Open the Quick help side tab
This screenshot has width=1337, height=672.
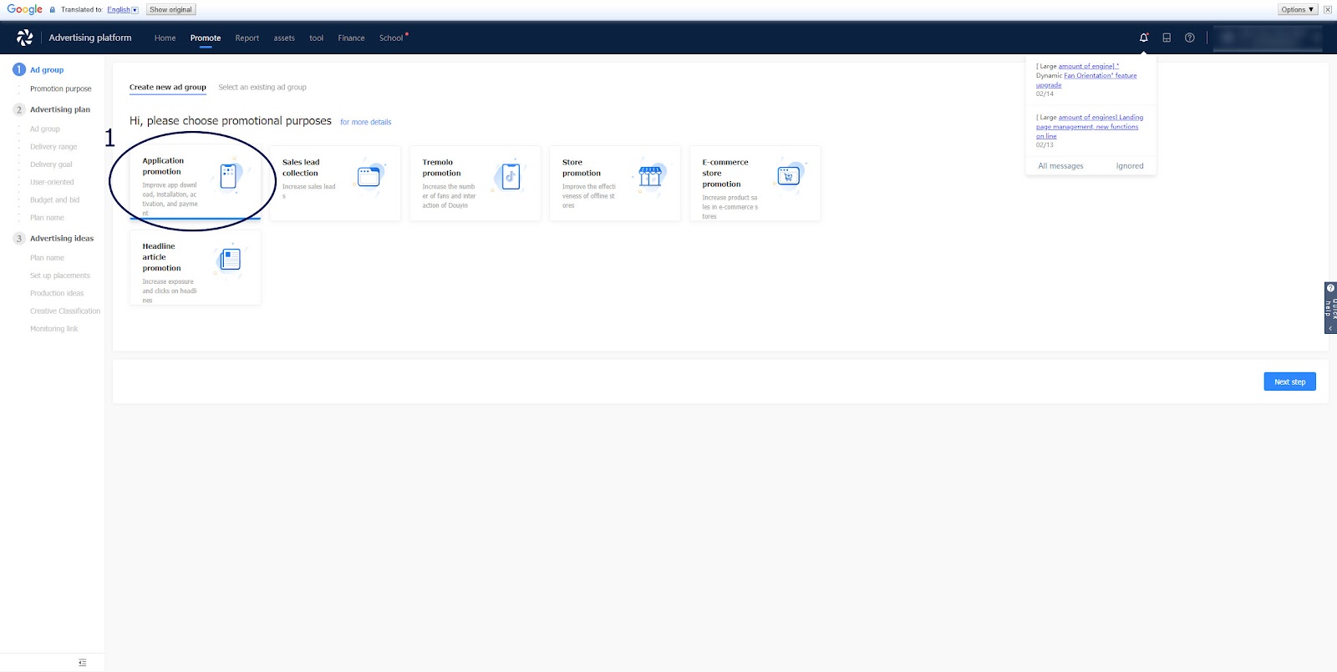coord(1330,308)
